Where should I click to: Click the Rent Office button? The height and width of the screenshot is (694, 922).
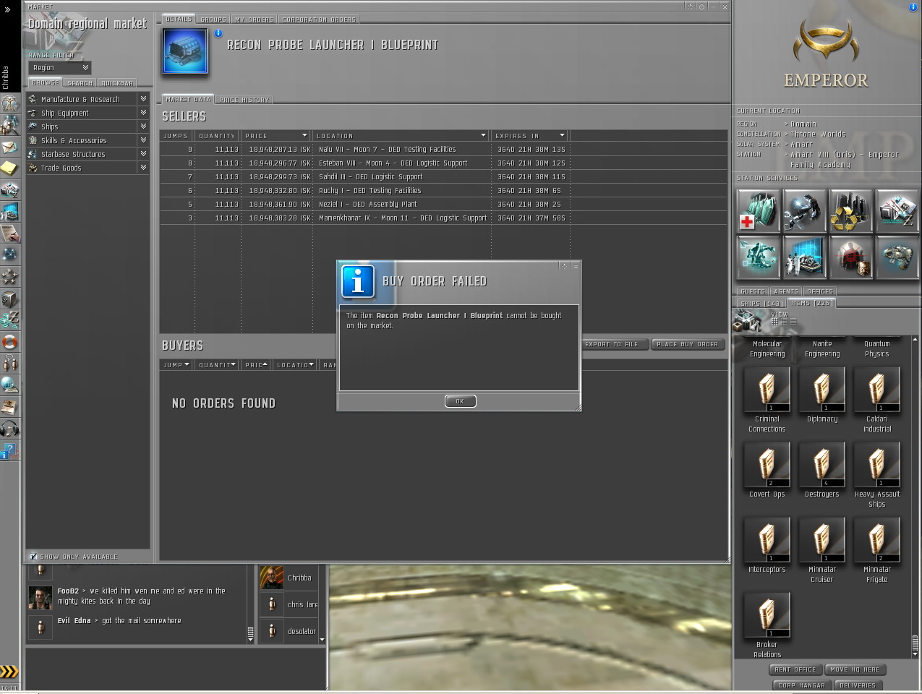point(795,669)
